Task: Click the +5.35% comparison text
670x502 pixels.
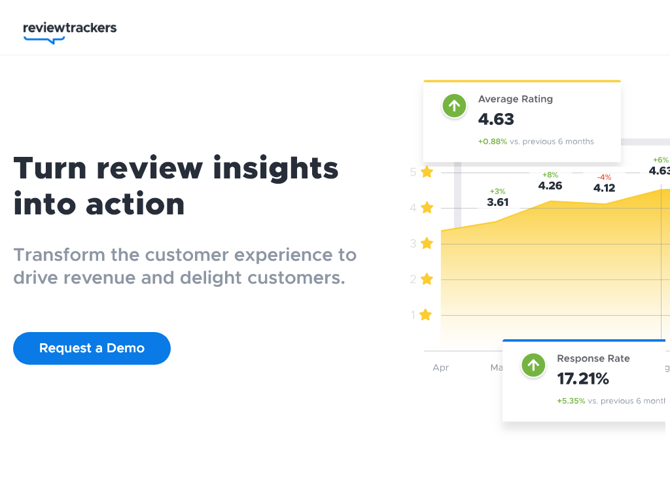Action: point(569,401)
